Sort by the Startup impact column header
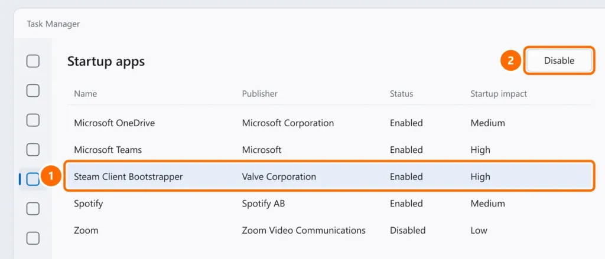 tap(499, 94)
